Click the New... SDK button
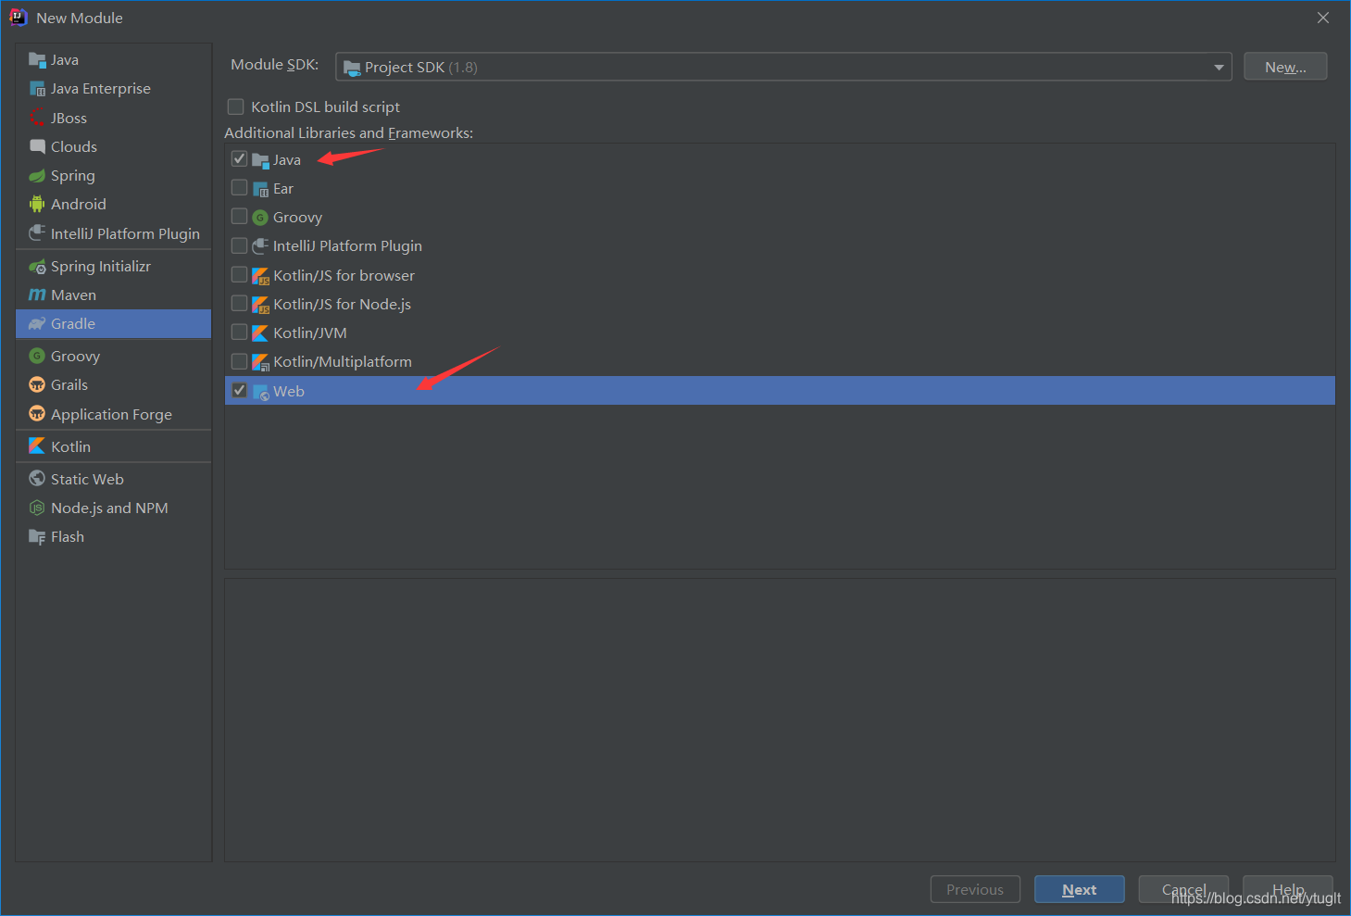1351x916 pixels. [x=1285, y=67]
